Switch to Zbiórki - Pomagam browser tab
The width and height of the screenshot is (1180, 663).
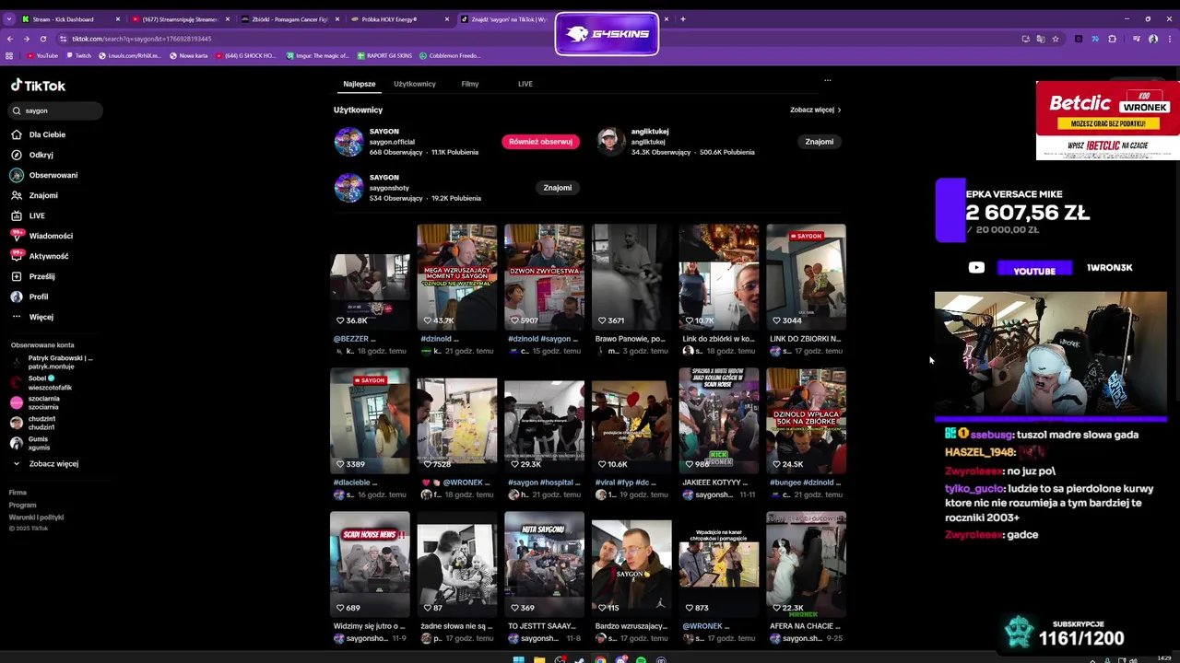(x=289, y=19)
